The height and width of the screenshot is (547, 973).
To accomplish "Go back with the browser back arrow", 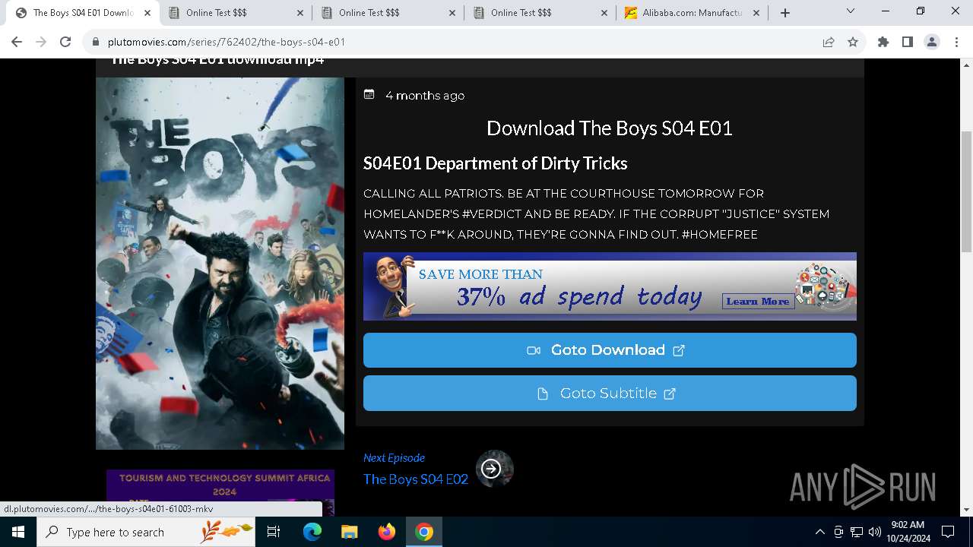I will pyautogui.click(x=17, y=42).
